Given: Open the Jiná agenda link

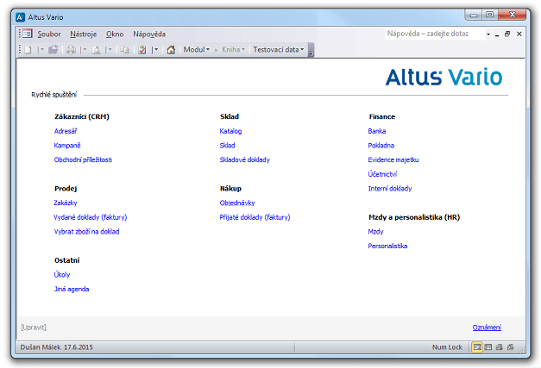Looking at the screenshot, I should [x=72, y=289].
